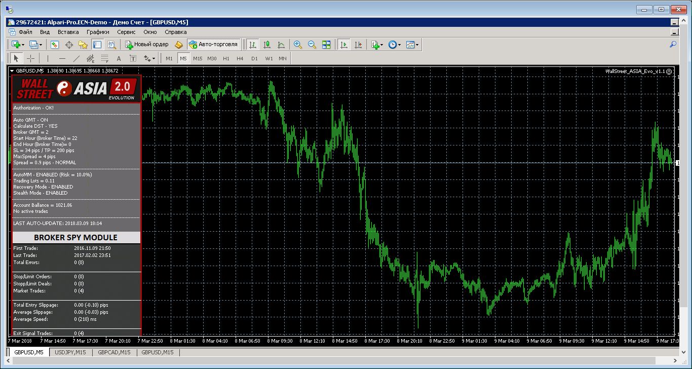The image size is (692, 369).
Task: Click the BROKER SPY MODULE header
Action: [x=76, y=237]
